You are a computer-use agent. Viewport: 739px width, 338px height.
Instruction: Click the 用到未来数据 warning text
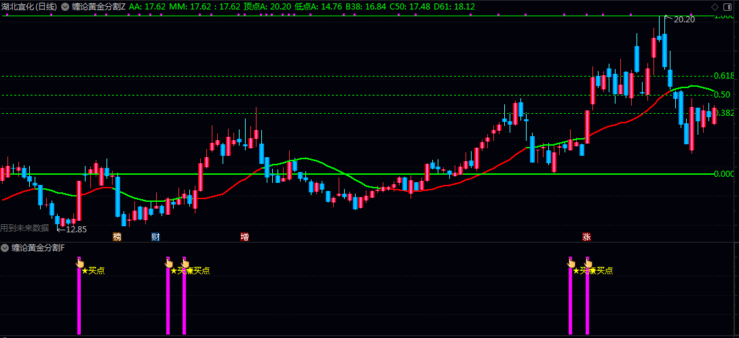24,228
